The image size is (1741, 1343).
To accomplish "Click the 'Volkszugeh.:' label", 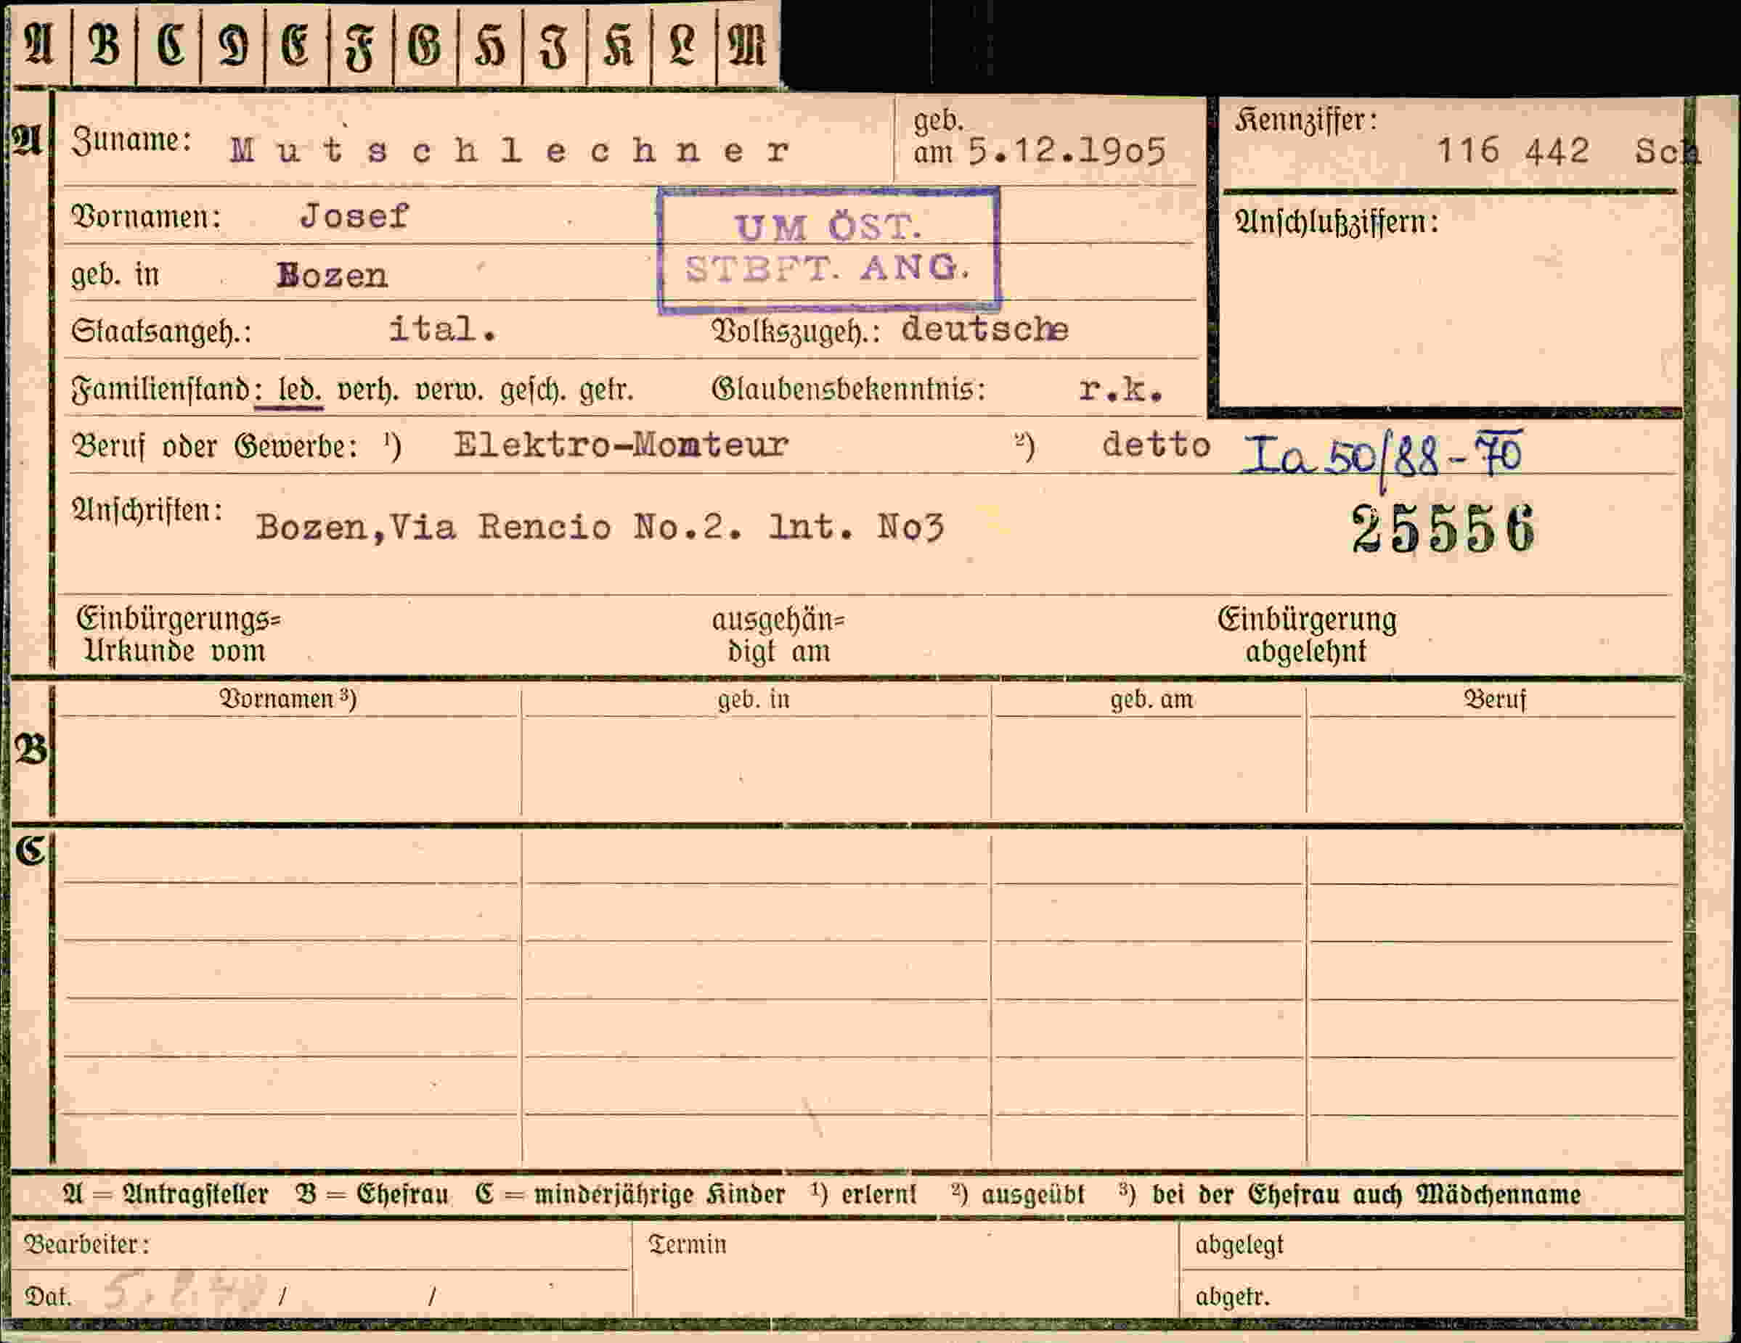I will 796,331.
